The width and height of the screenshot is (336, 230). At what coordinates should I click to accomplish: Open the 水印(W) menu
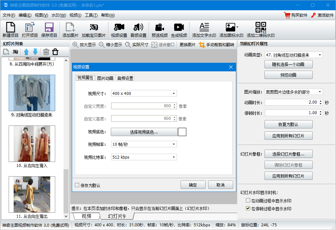point(59,15)
